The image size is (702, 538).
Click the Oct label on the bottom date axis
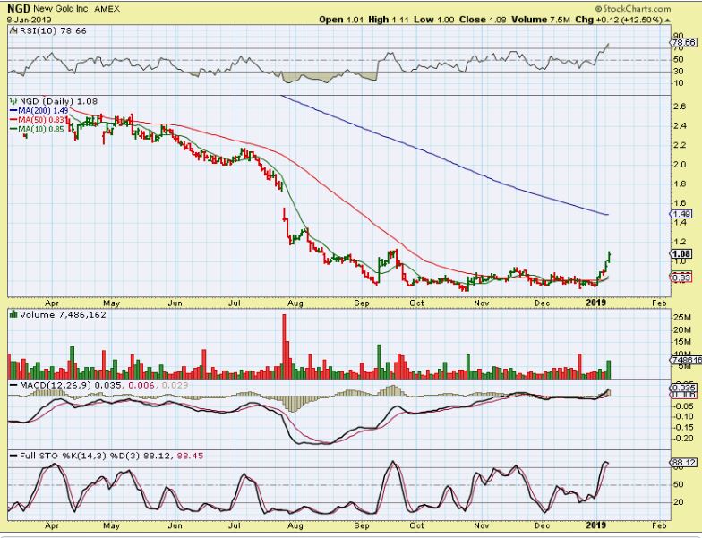point(416,525)
